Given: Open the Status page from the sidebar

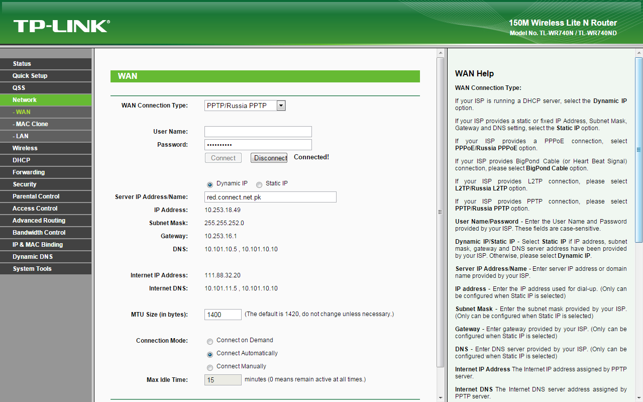Looking at the screenshot, I should [x=23, y=63].
